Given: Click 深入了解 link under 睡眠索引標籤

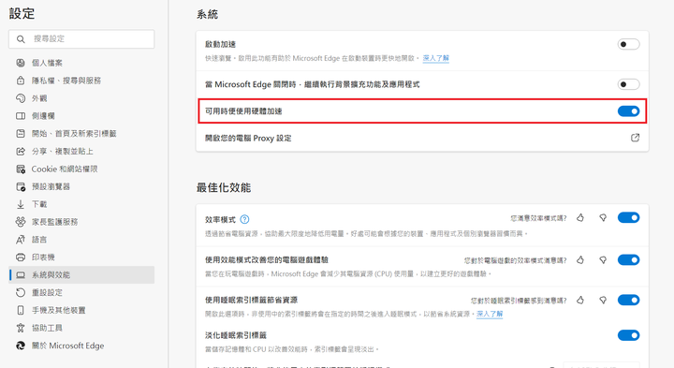Looking at the screenshot, I should [x=490, y=314].
